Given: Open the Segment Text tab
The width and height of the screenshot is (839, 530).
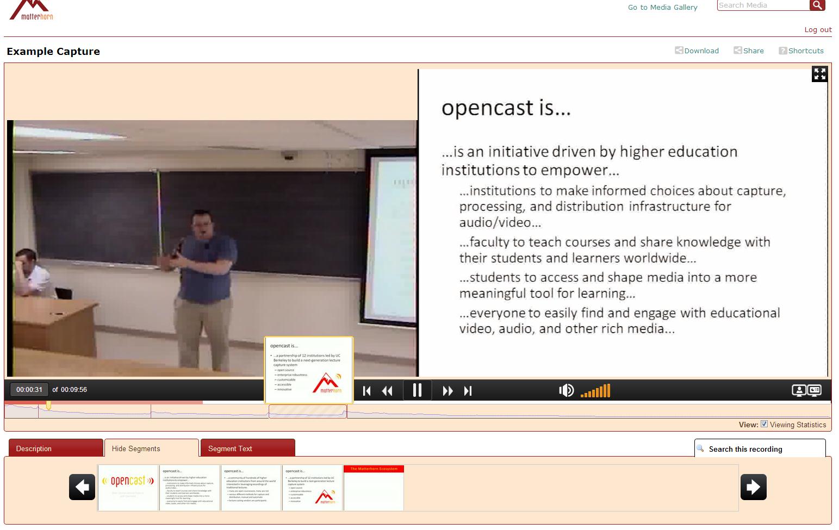Looking at the screenshot, I should point(248,448).
